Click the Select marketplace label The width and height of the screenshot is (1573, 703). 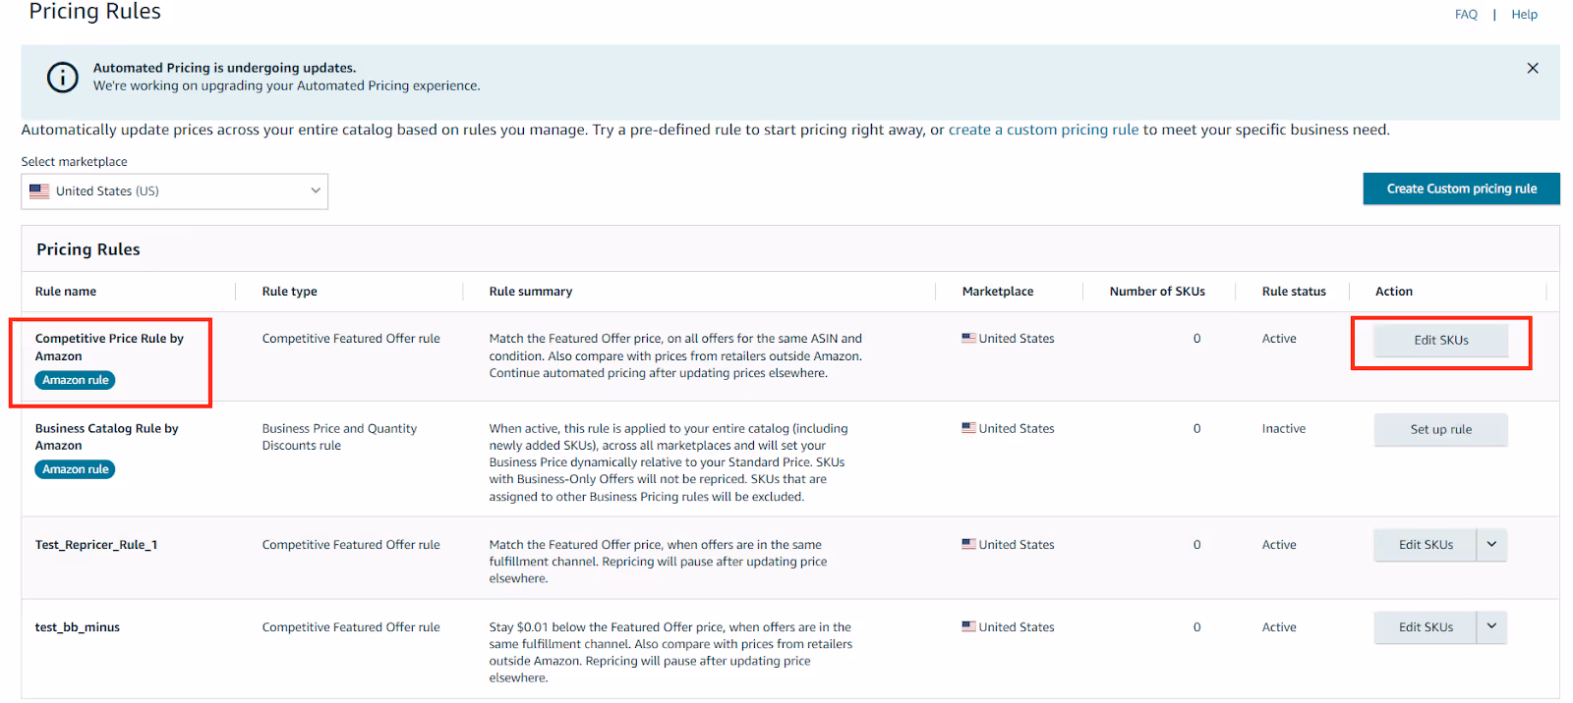[74, 162]
